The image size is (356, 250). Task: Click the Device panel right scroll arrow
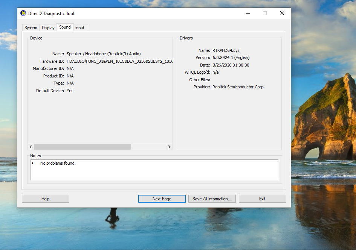[170, 147]
